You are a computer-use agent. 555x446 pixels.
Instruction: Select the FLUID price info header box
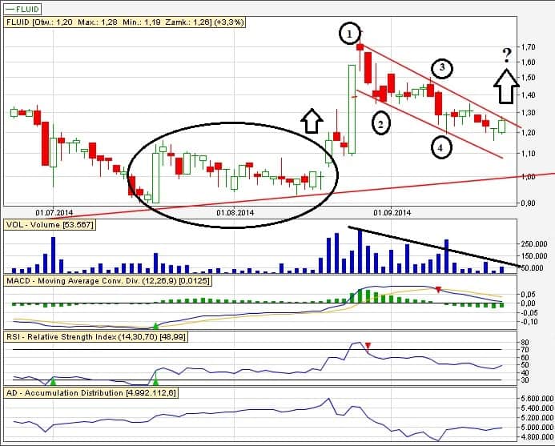click(124, 23)
